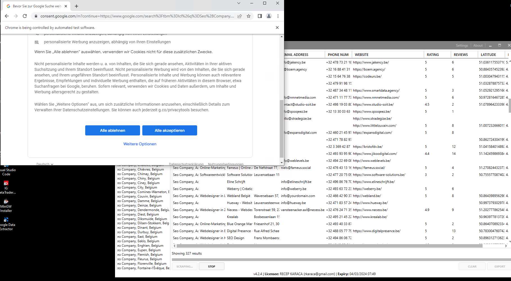Click the SCRAPING... button

click(184, 266)
